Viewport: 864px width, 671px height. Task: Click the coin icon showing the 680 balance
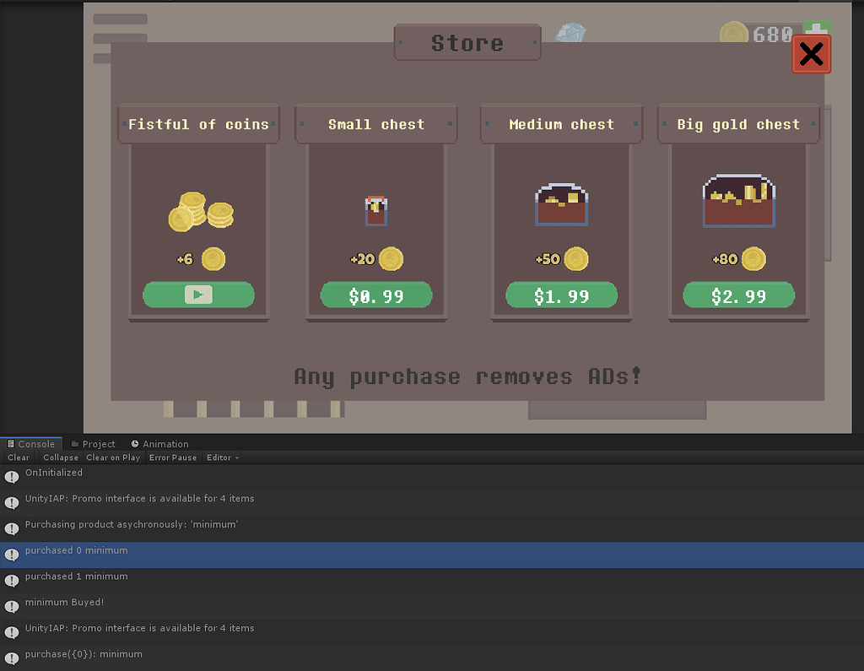click(x=733, y=34)
